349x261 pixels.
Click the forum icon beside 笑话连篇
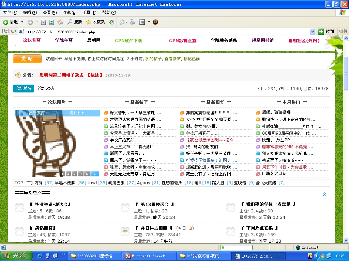coord(19,231)
